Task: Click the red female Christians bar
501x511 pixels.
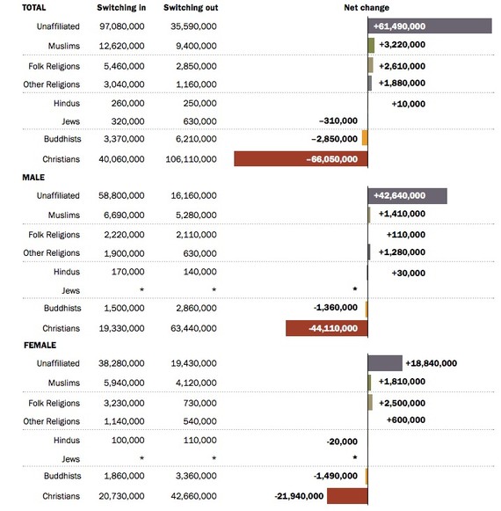Action: [x=347, y=496]
